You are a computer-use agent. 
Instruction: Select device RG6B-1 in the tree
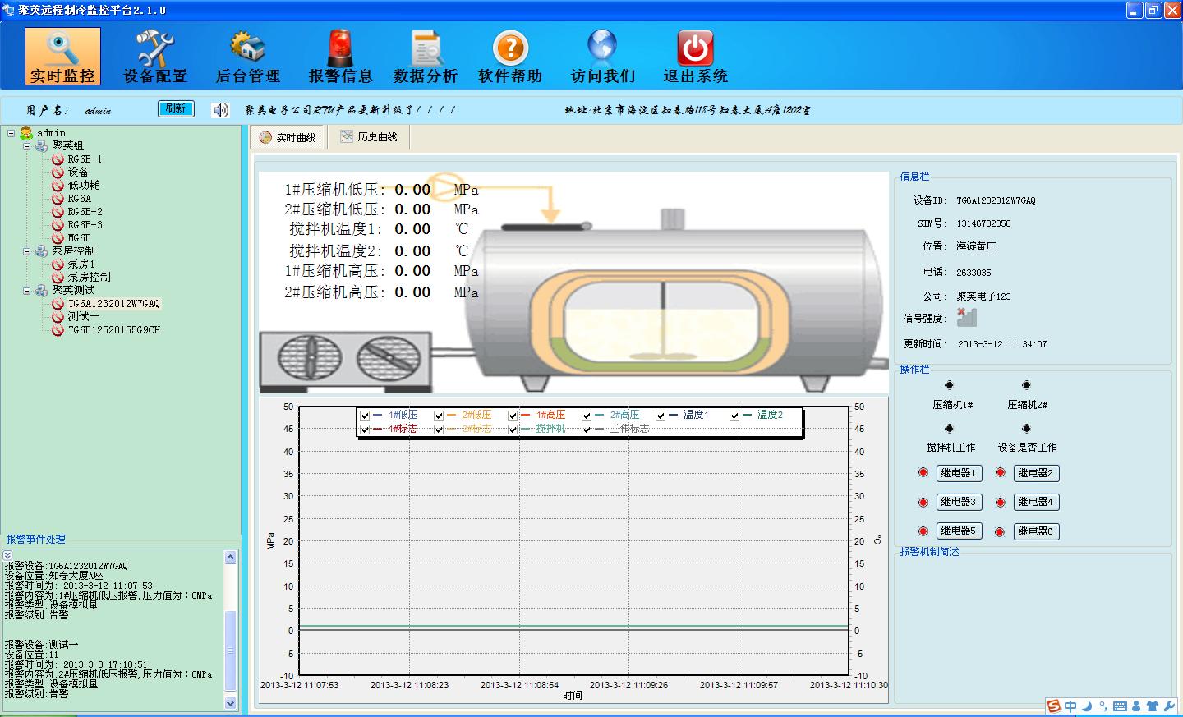point(85,159)
